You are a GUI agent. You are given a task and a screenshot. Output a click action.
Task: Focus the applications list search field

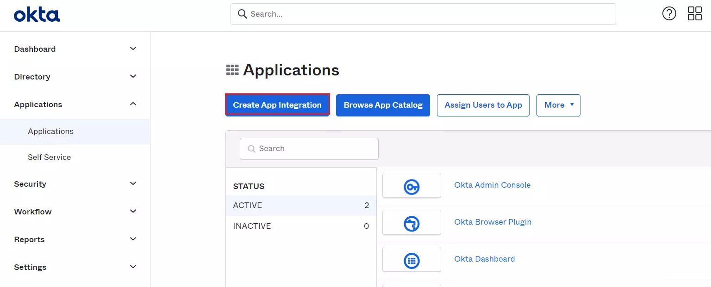click(x=309, y=149)
